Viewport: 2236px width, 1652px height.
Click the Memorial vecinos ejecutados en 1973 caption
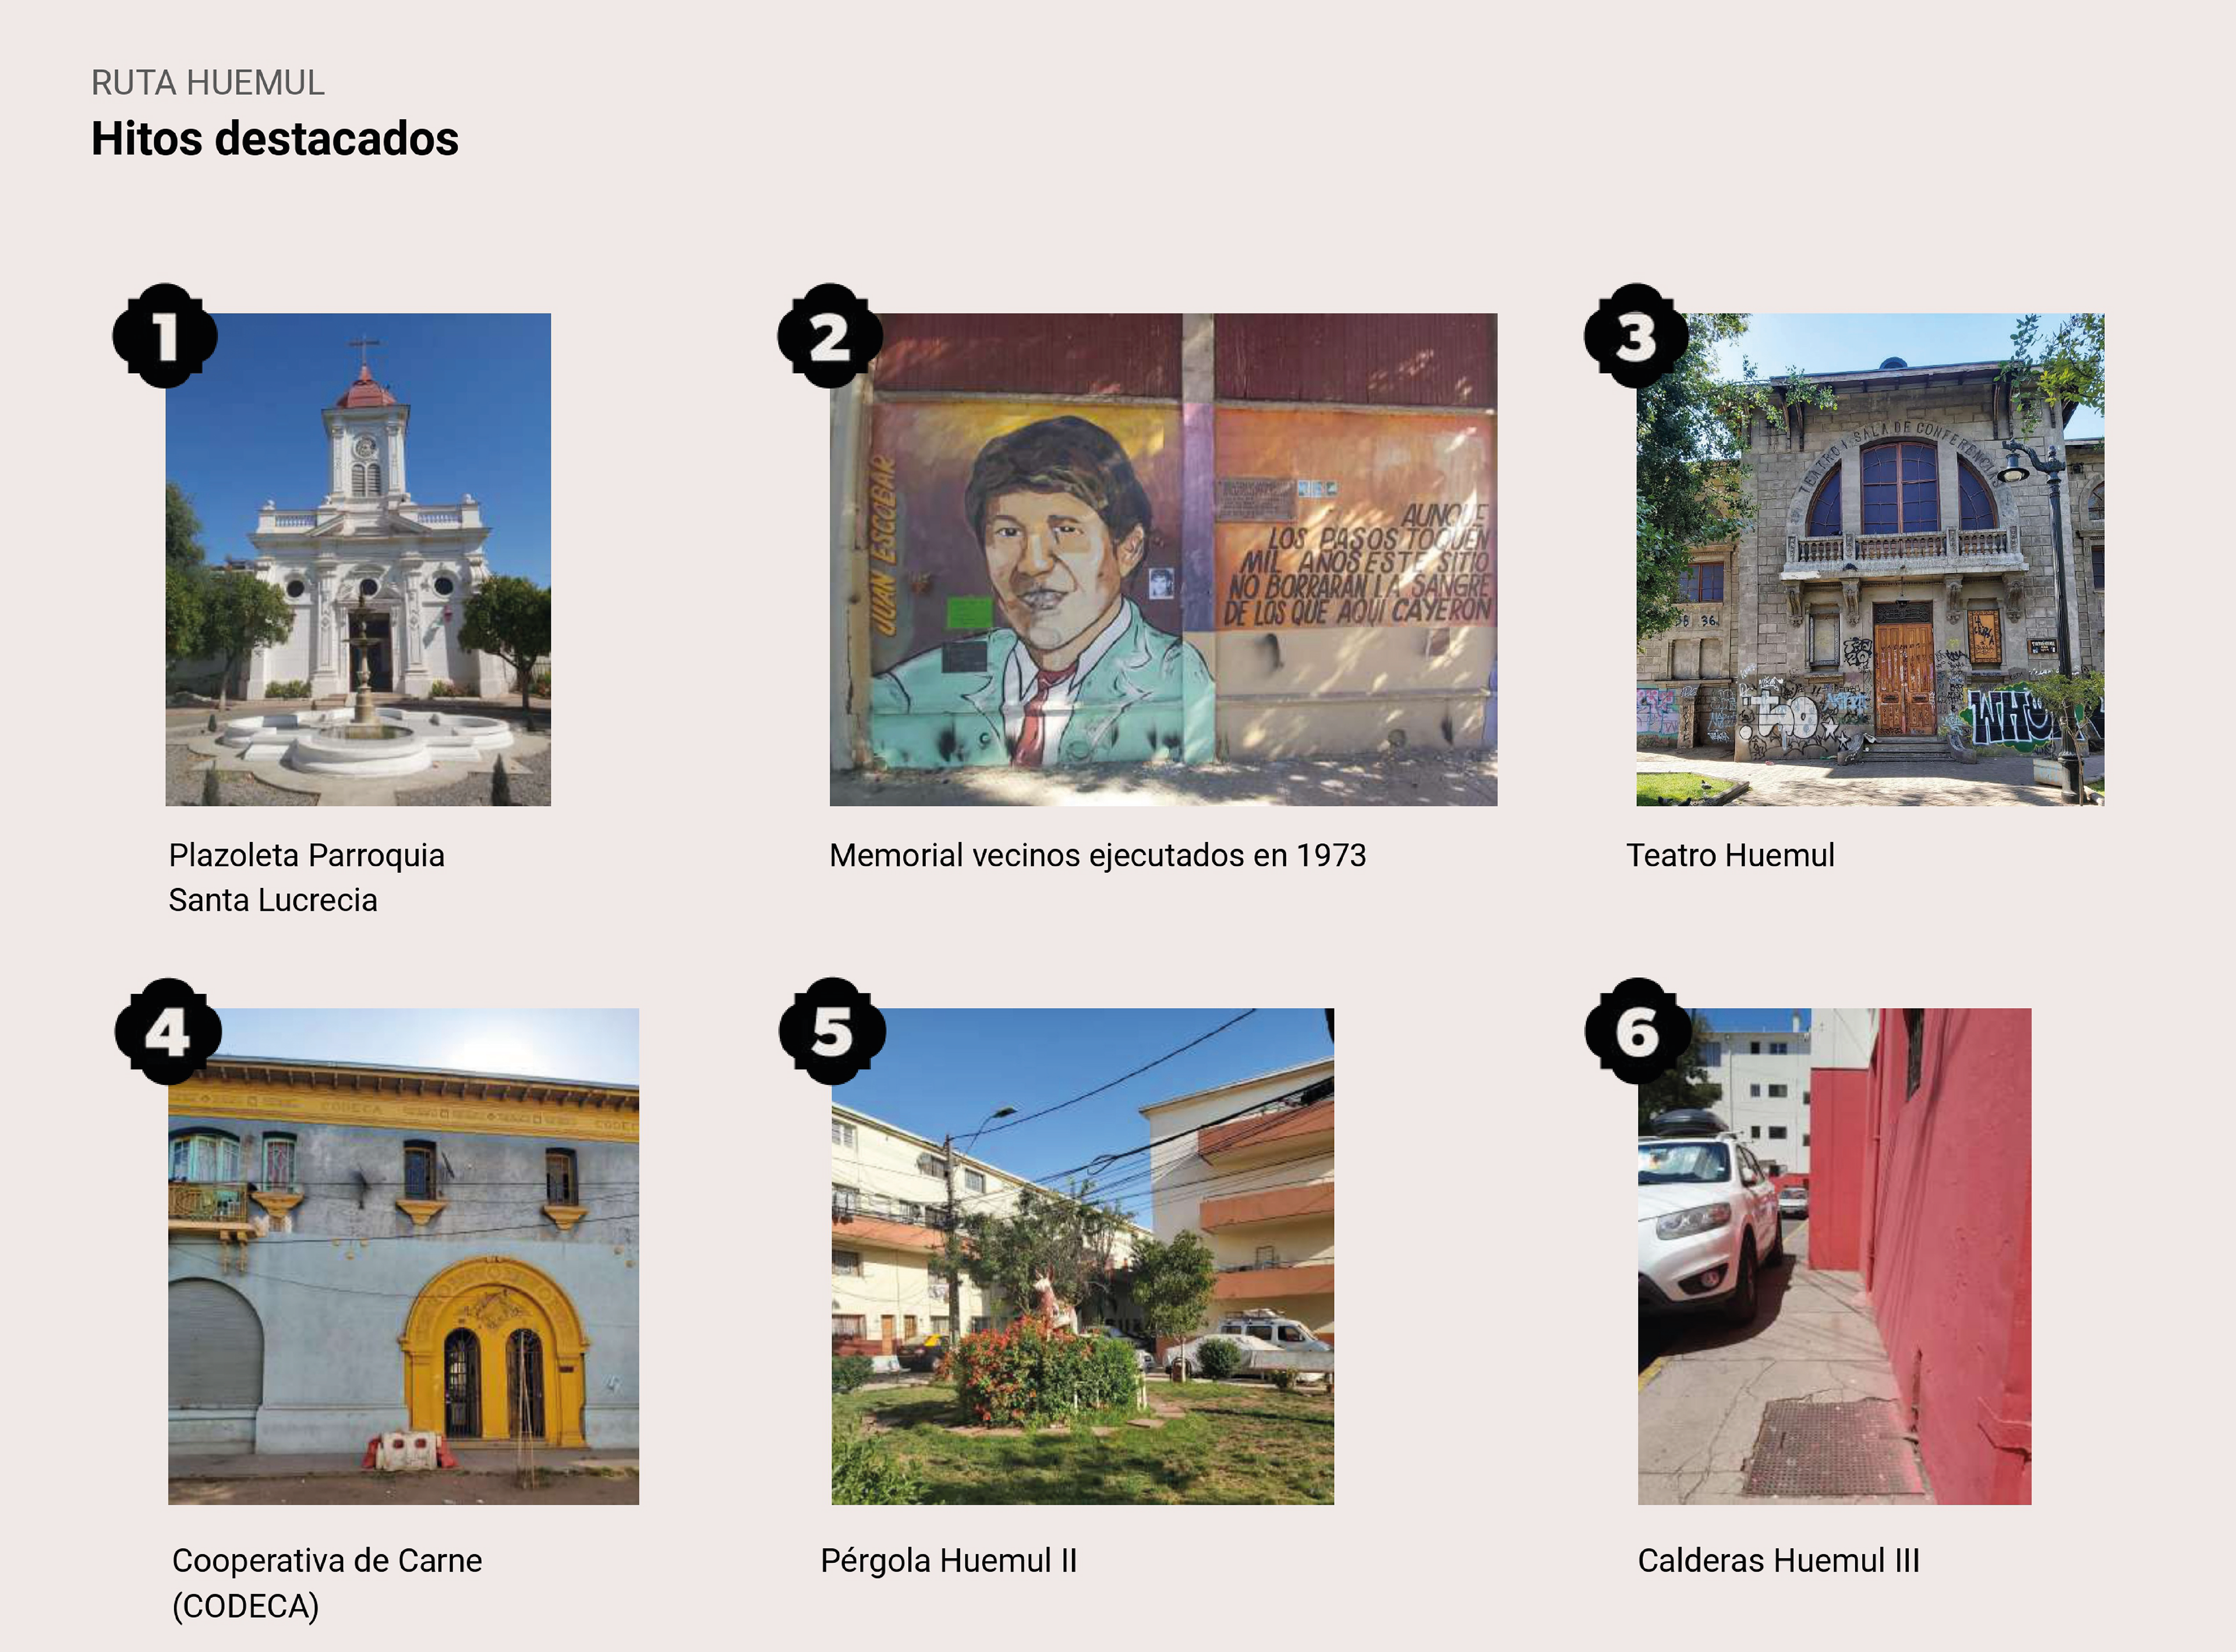1097,855
